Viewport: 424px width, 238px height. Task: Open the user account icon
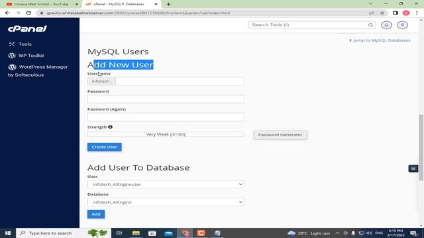(x=402, y=25)
